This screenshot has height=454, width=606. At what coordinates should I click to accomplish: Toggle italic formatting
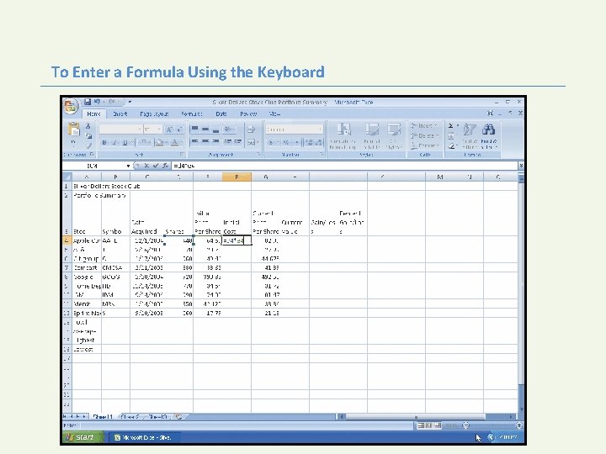point(114,143)
